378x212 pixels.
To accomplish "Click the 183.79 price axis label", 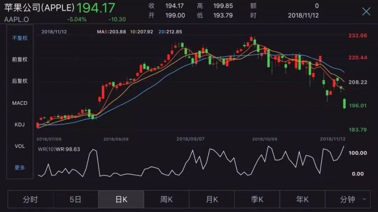I will tap(358, 130).
